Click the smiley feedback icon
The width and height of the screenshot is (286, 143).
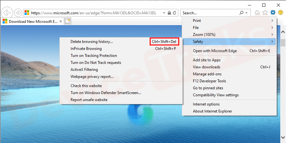pos(281,12)
